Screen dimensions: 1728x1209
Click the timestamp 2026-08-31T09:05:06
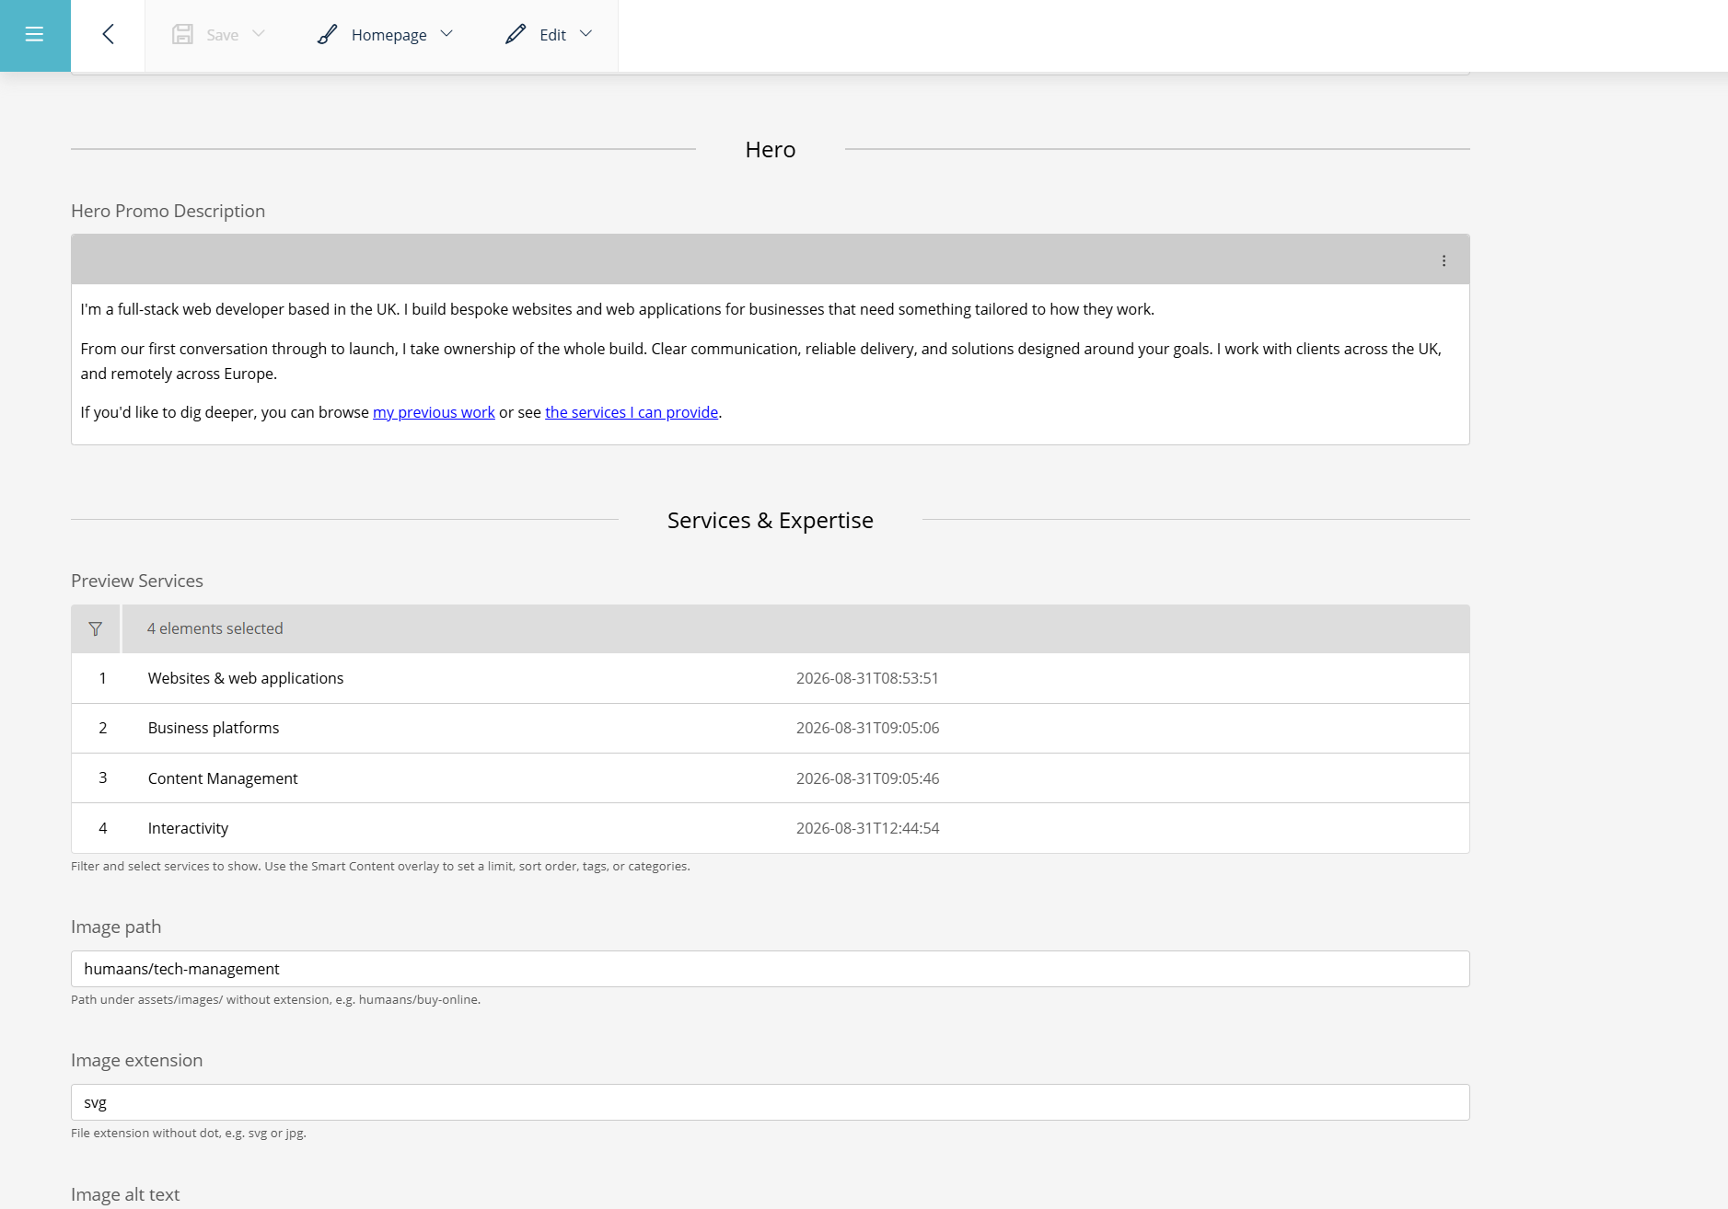pyautogui.click(x=867, y=728)
